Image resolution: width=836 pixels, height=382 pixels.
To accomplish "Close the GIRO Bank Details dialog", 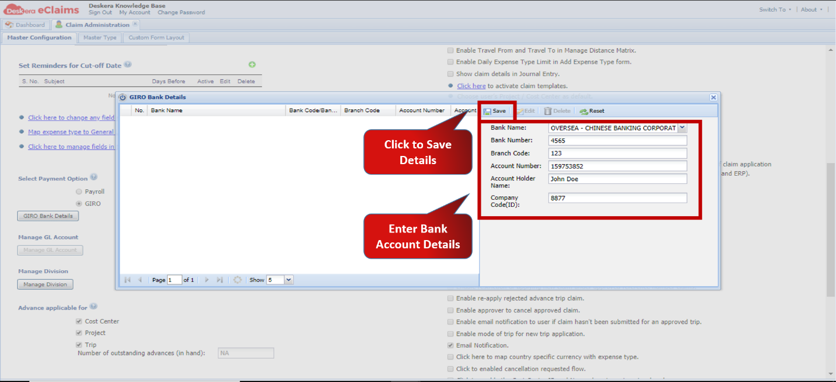I will 713,98.
